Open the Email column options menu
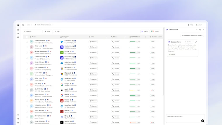Viewport: 222px width, 125px height. (107, 37)
